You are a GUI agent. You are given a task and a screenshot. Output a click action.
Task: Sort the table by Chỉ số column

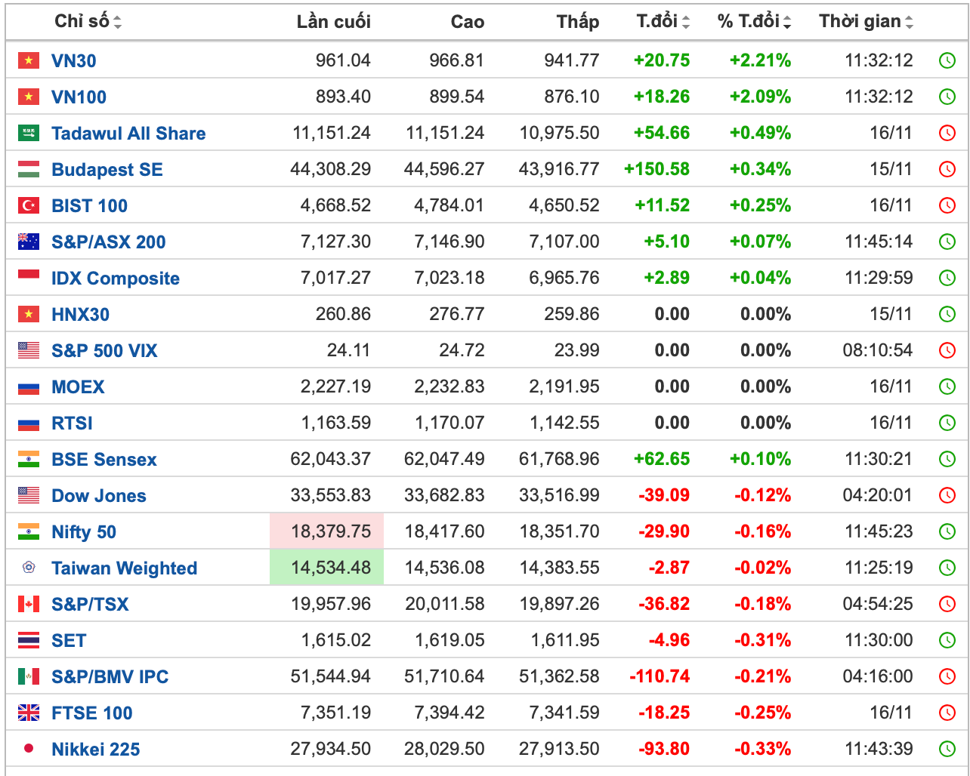click(88, 21)
